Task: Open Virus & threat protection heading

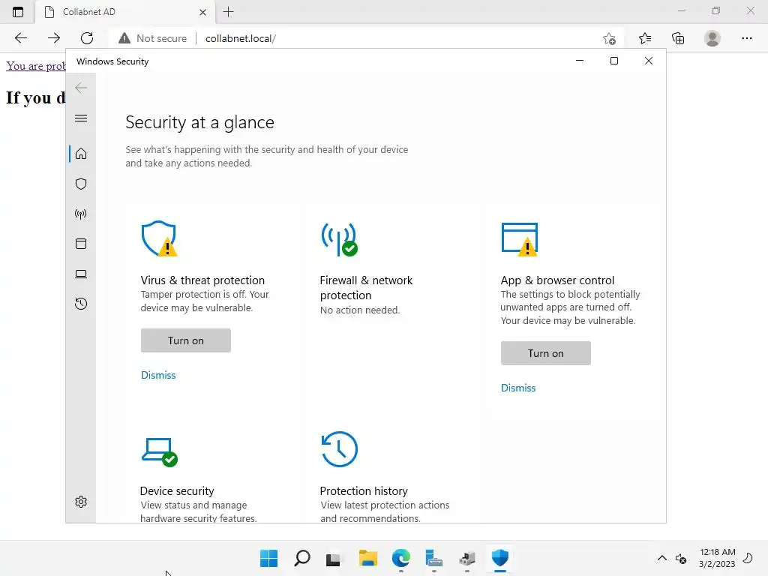Action: (202, 280)
